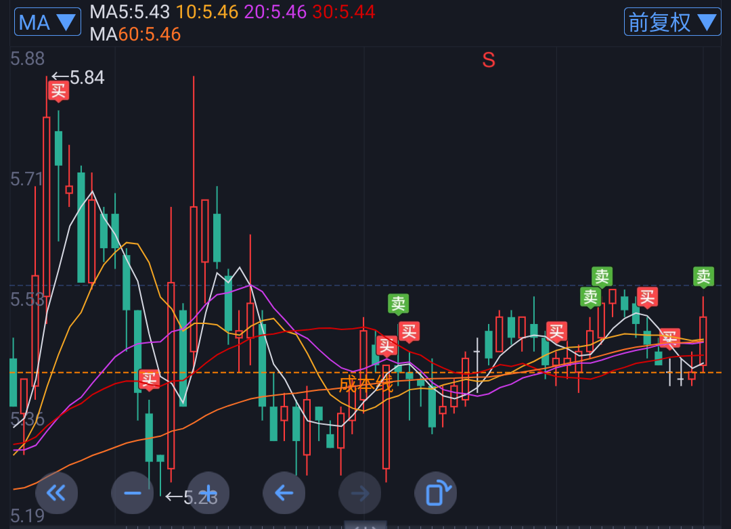Click the red 30:5.44 moving average legend
731x529 pixels.
click(343, 11)
